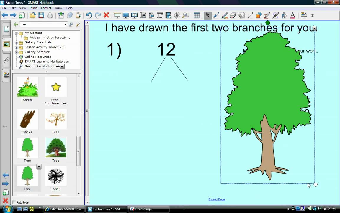Print the notebook file
Viewport: 340px width, 213px height.
tap(50, 15)
